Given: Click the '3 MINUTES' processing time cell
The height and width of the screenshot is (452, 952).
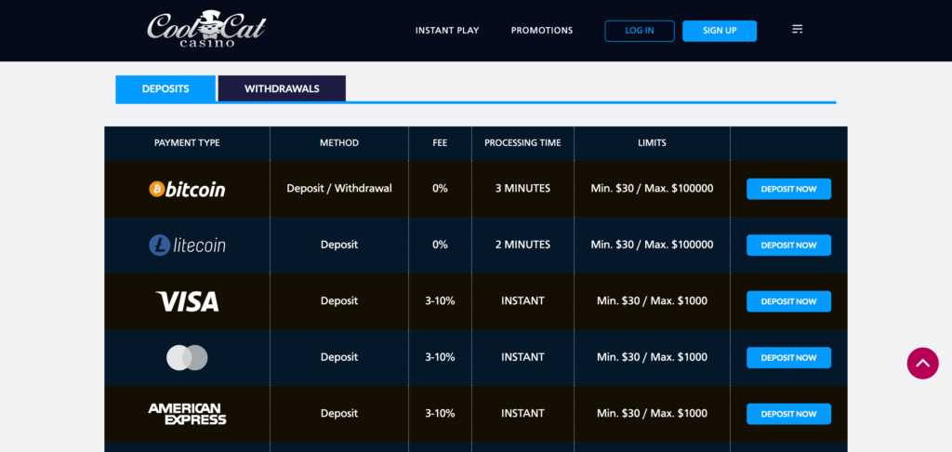Looking at the screenshot, I should [x=522, y=188].
